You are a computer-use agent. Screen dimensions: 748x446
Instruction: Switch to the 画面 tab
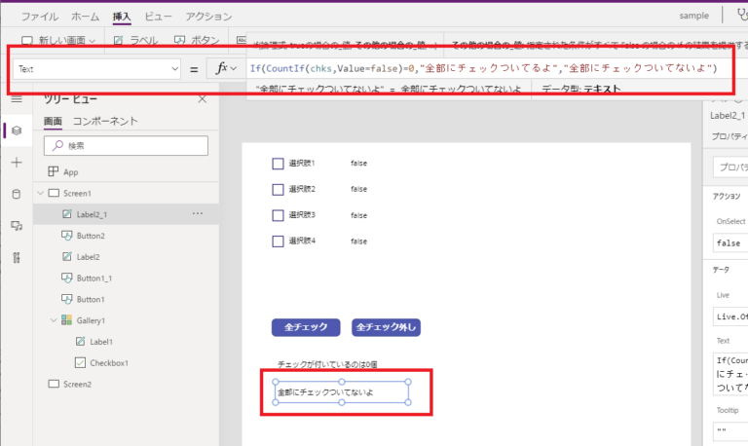(53, 121)
